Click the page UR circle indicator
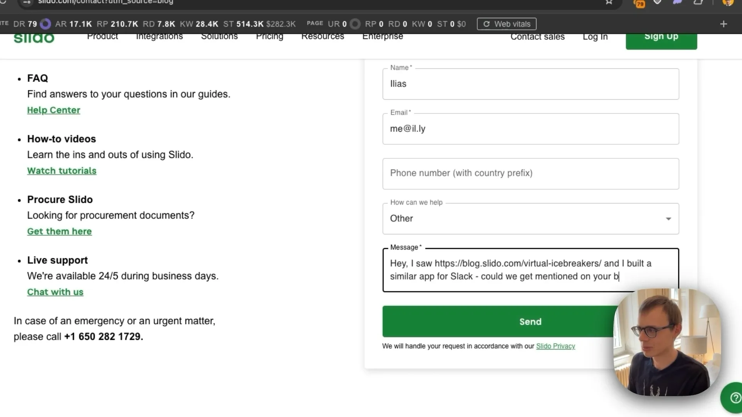742x417 pixels. 355,24
